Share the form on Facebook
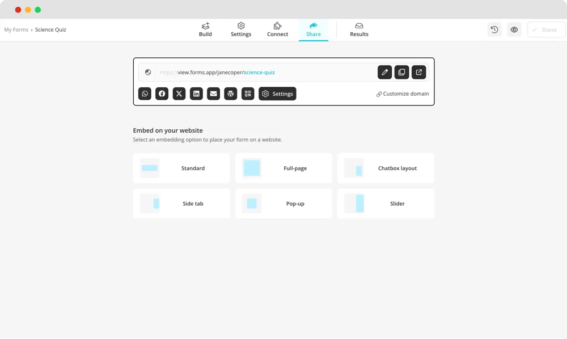The image size is (567, 339). tap(162, 94)
